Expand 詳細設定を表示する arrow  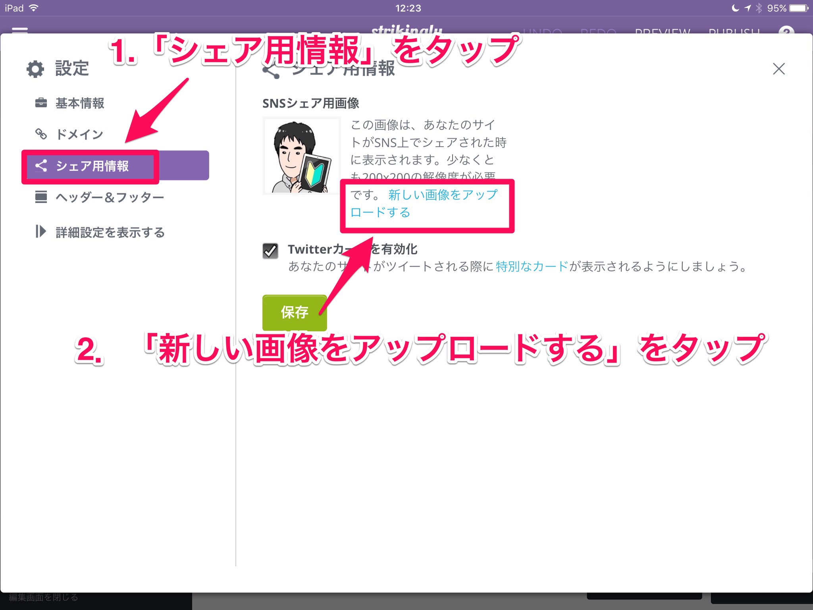click(x=40, y=232)
